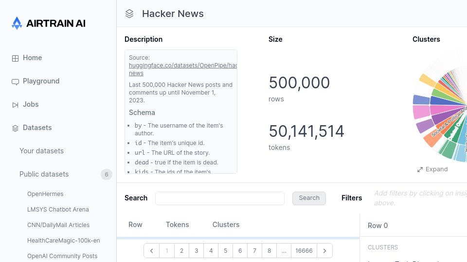Click the Airtrain AI logo
This screenshot has height=262, width=467.
pyautogui.click(x=49, y=23)
